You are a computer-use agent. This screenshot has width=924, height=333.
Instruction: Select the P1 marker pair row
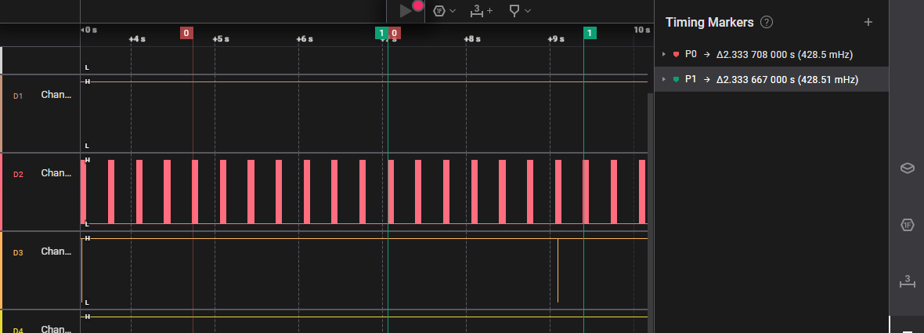click(767, 80)
